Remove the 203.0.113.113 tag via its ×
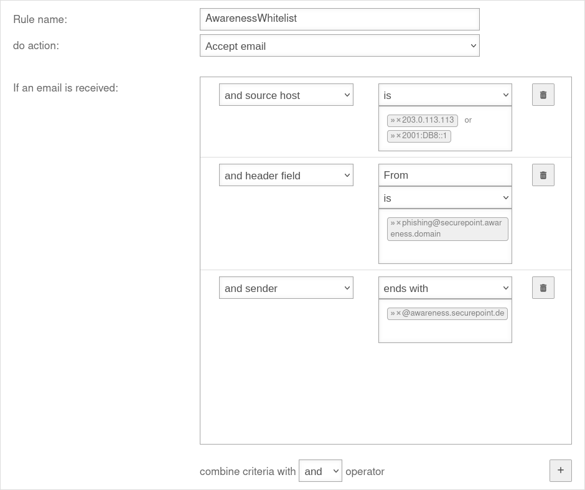The height and width of the screenshot is (490, 585). [398, 120]
